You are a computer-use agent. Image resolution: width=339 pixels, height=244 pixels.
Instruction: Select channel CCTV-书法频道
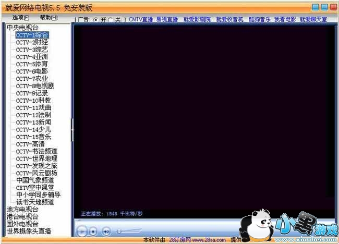point(37,152)
